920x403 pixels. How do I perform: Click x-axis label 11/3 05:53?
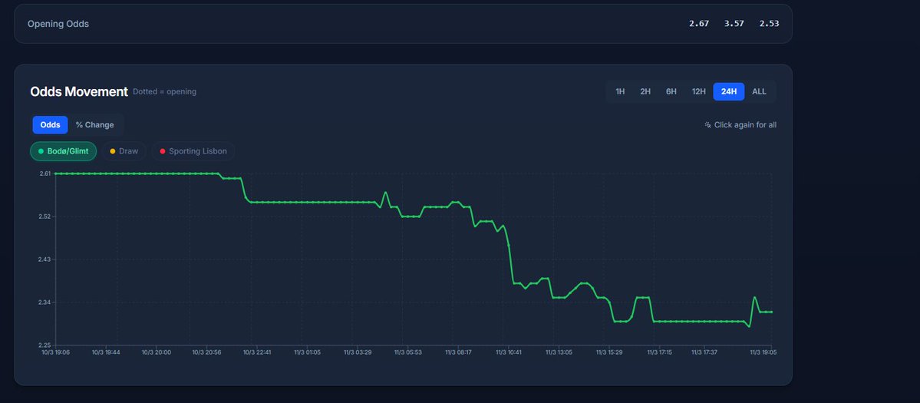click(x=408, y=352)
